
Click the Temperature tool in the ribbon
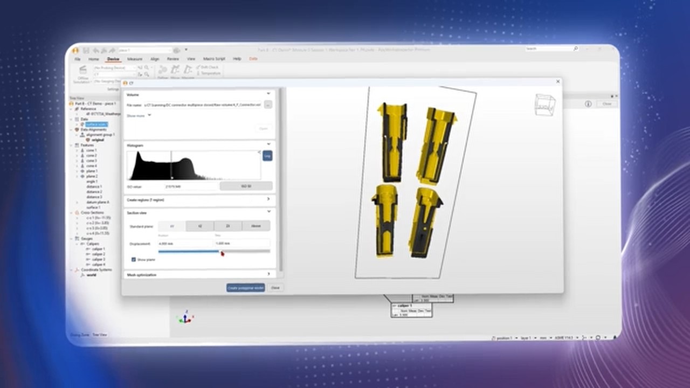tap(209, 73)
